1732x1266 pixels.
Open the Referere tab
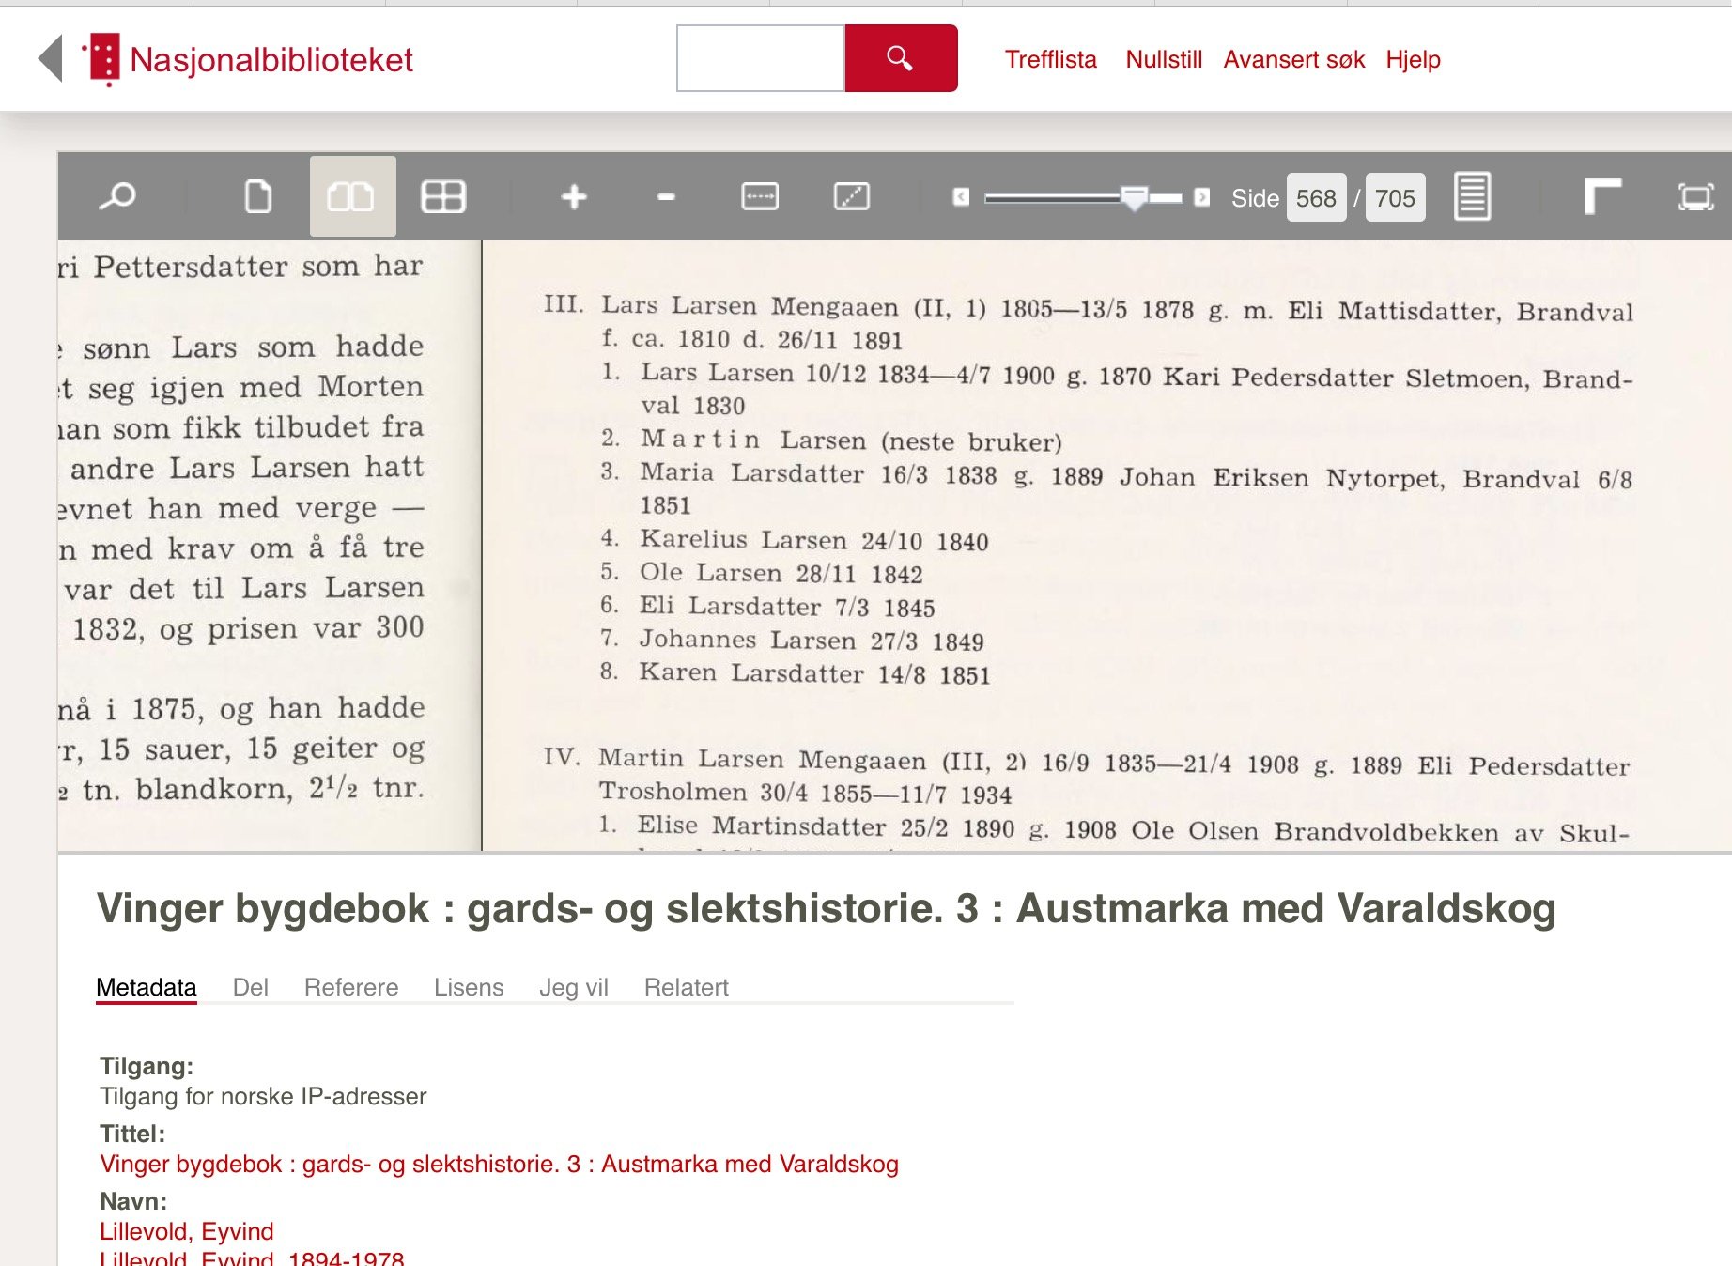(350, 987)
